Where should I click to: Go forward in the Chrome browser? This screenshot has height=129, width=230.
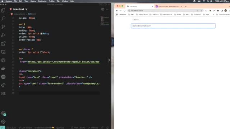(120, 10)
